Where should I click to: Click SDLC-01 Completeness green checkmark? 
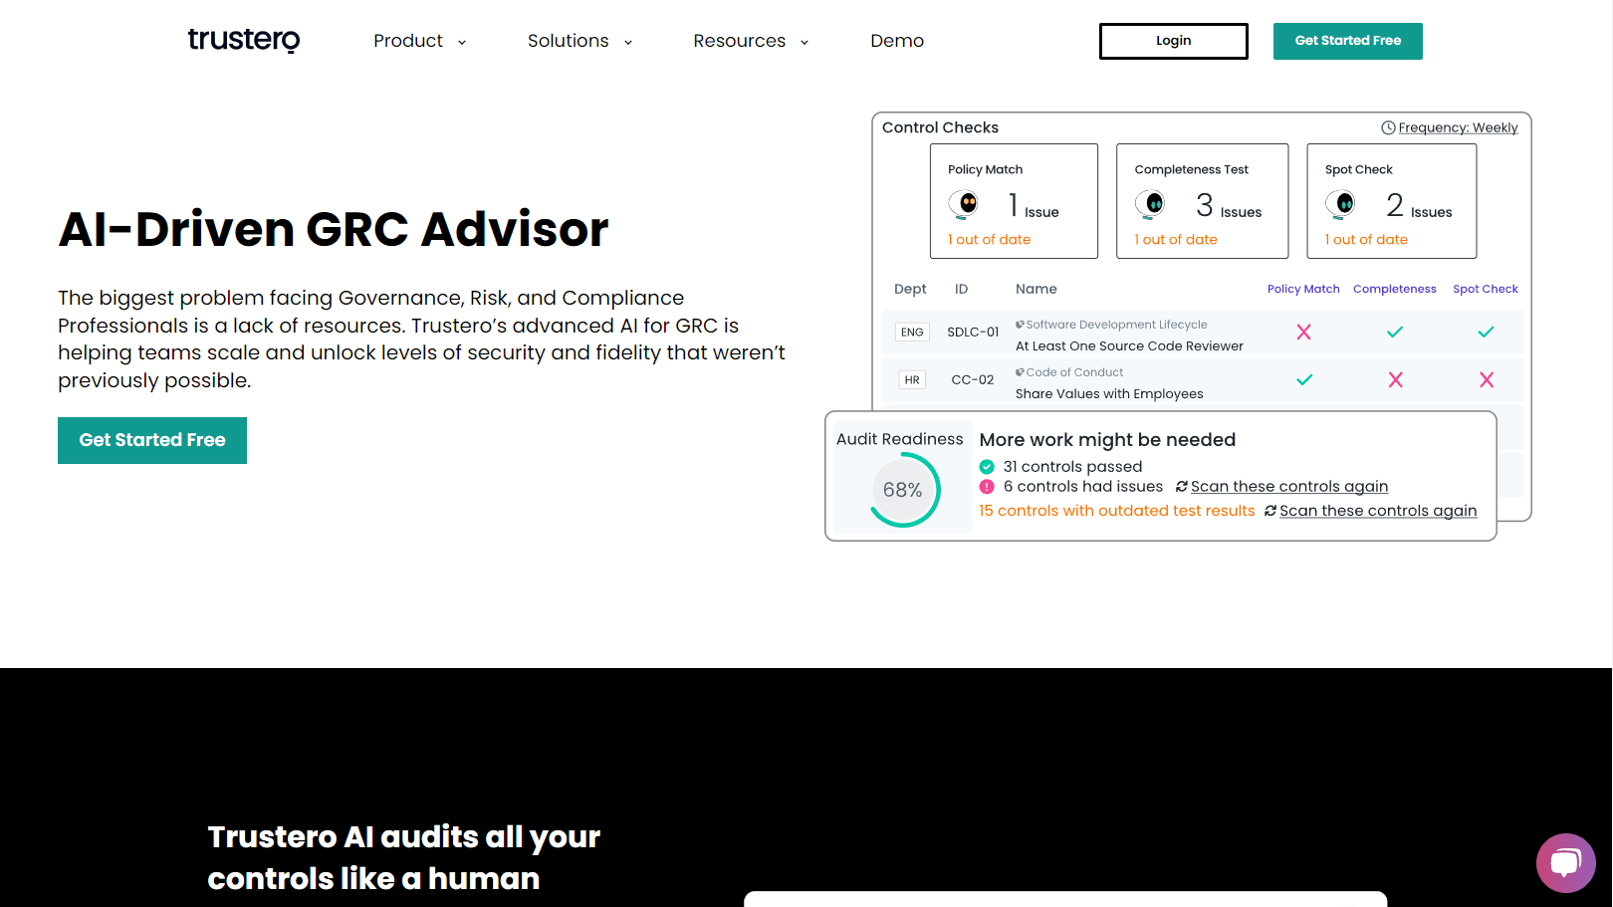tap(1395, 332)
